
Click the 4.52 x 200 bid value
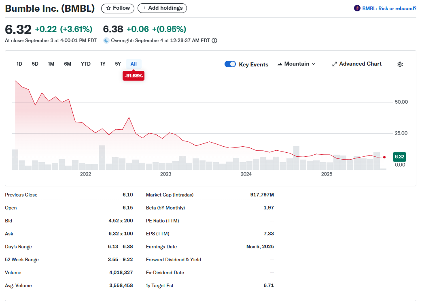121,220
